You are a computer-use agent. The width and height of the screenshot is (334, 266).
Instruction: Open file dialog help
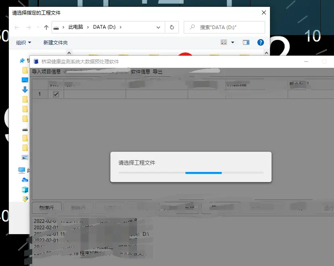261,42
